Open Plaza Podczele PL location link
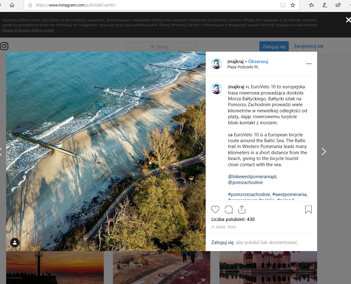 (243, 67)
